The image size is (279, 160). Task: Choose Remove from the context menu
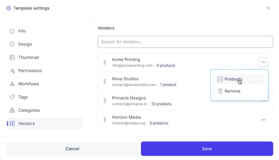pos(239,91)
